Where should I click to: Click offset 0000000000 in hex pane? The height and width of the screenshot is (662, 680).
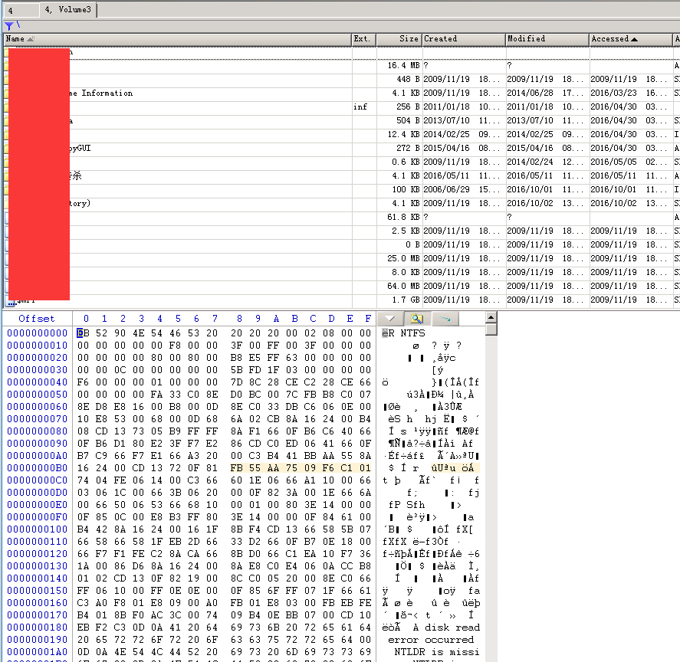pos(37,333)
